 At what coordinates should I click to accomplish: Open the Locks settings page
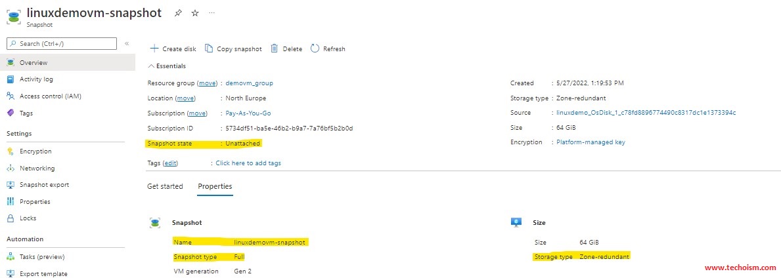pos(28,218)
